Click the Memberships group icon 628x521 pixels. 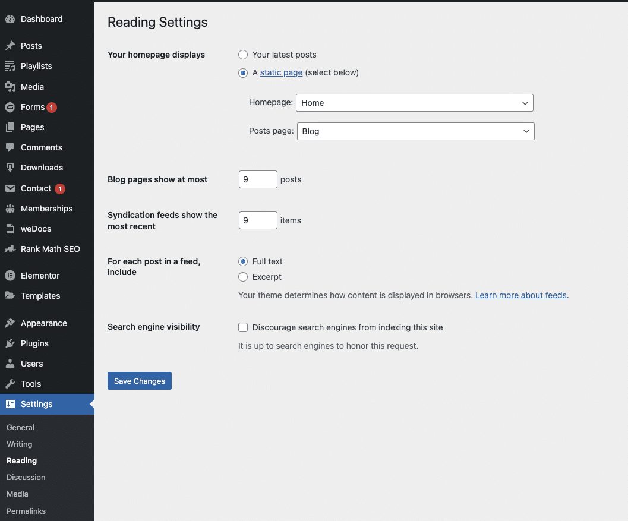pos(10,209)
